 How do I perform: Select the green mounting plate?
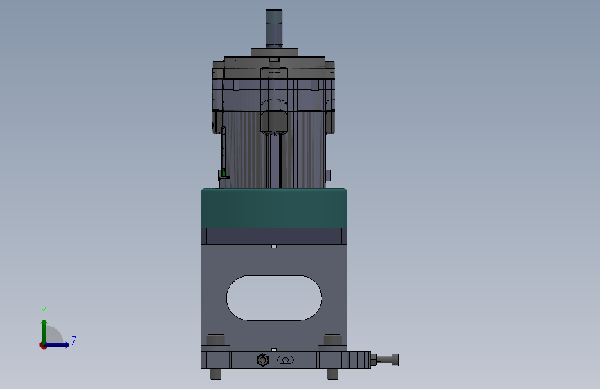274,208
